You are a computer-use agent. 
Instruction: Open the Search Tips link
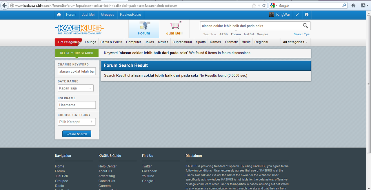pyautogui.click(x=301, y=34)
